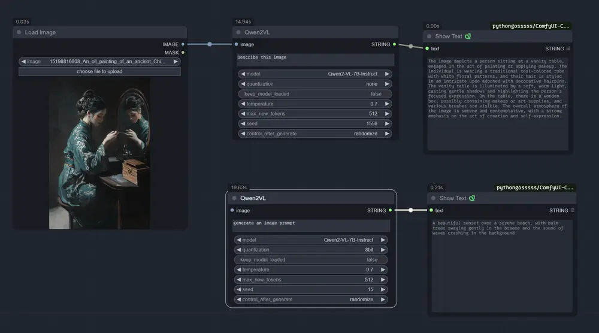Click the title dot of the Qwen2VL node with seed 1558
Image resolution: width=599 pixels, height=333 pixels.
pos(238,32)
